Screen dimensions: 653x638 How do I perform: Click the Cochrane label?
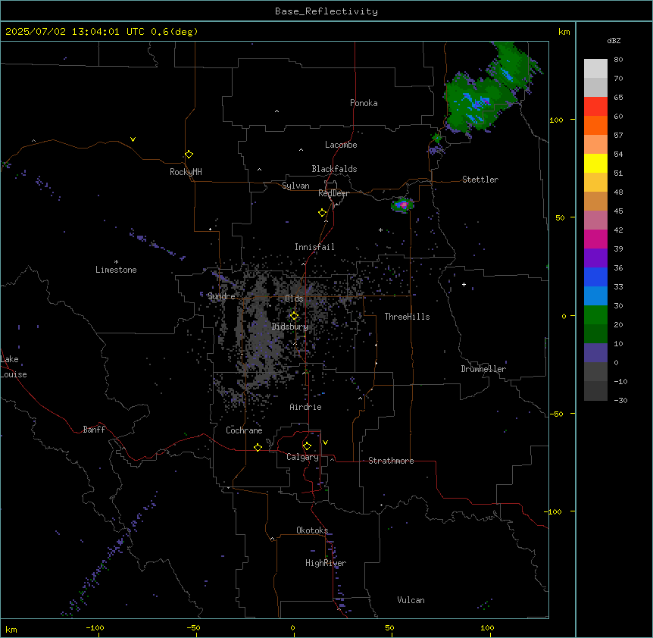pyautogui.click(x=244, y=430)
